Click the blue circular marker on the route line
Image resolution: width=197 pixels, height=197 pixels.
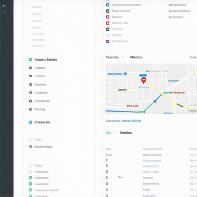point(155,101)
